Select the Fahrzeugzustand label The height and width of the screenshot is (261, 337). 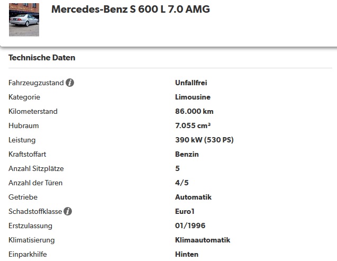point(36,83)
